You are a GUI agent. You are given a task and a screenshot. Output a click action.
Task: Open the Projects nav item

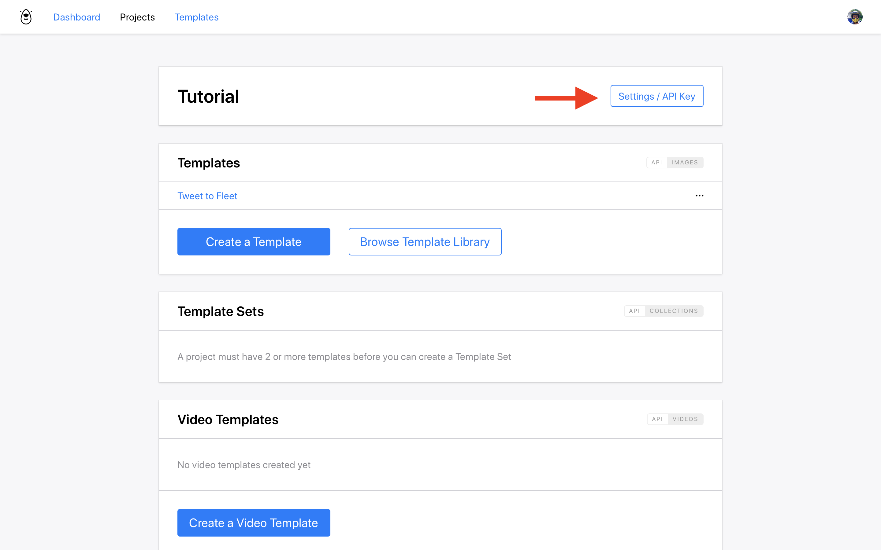pos(137,17)
